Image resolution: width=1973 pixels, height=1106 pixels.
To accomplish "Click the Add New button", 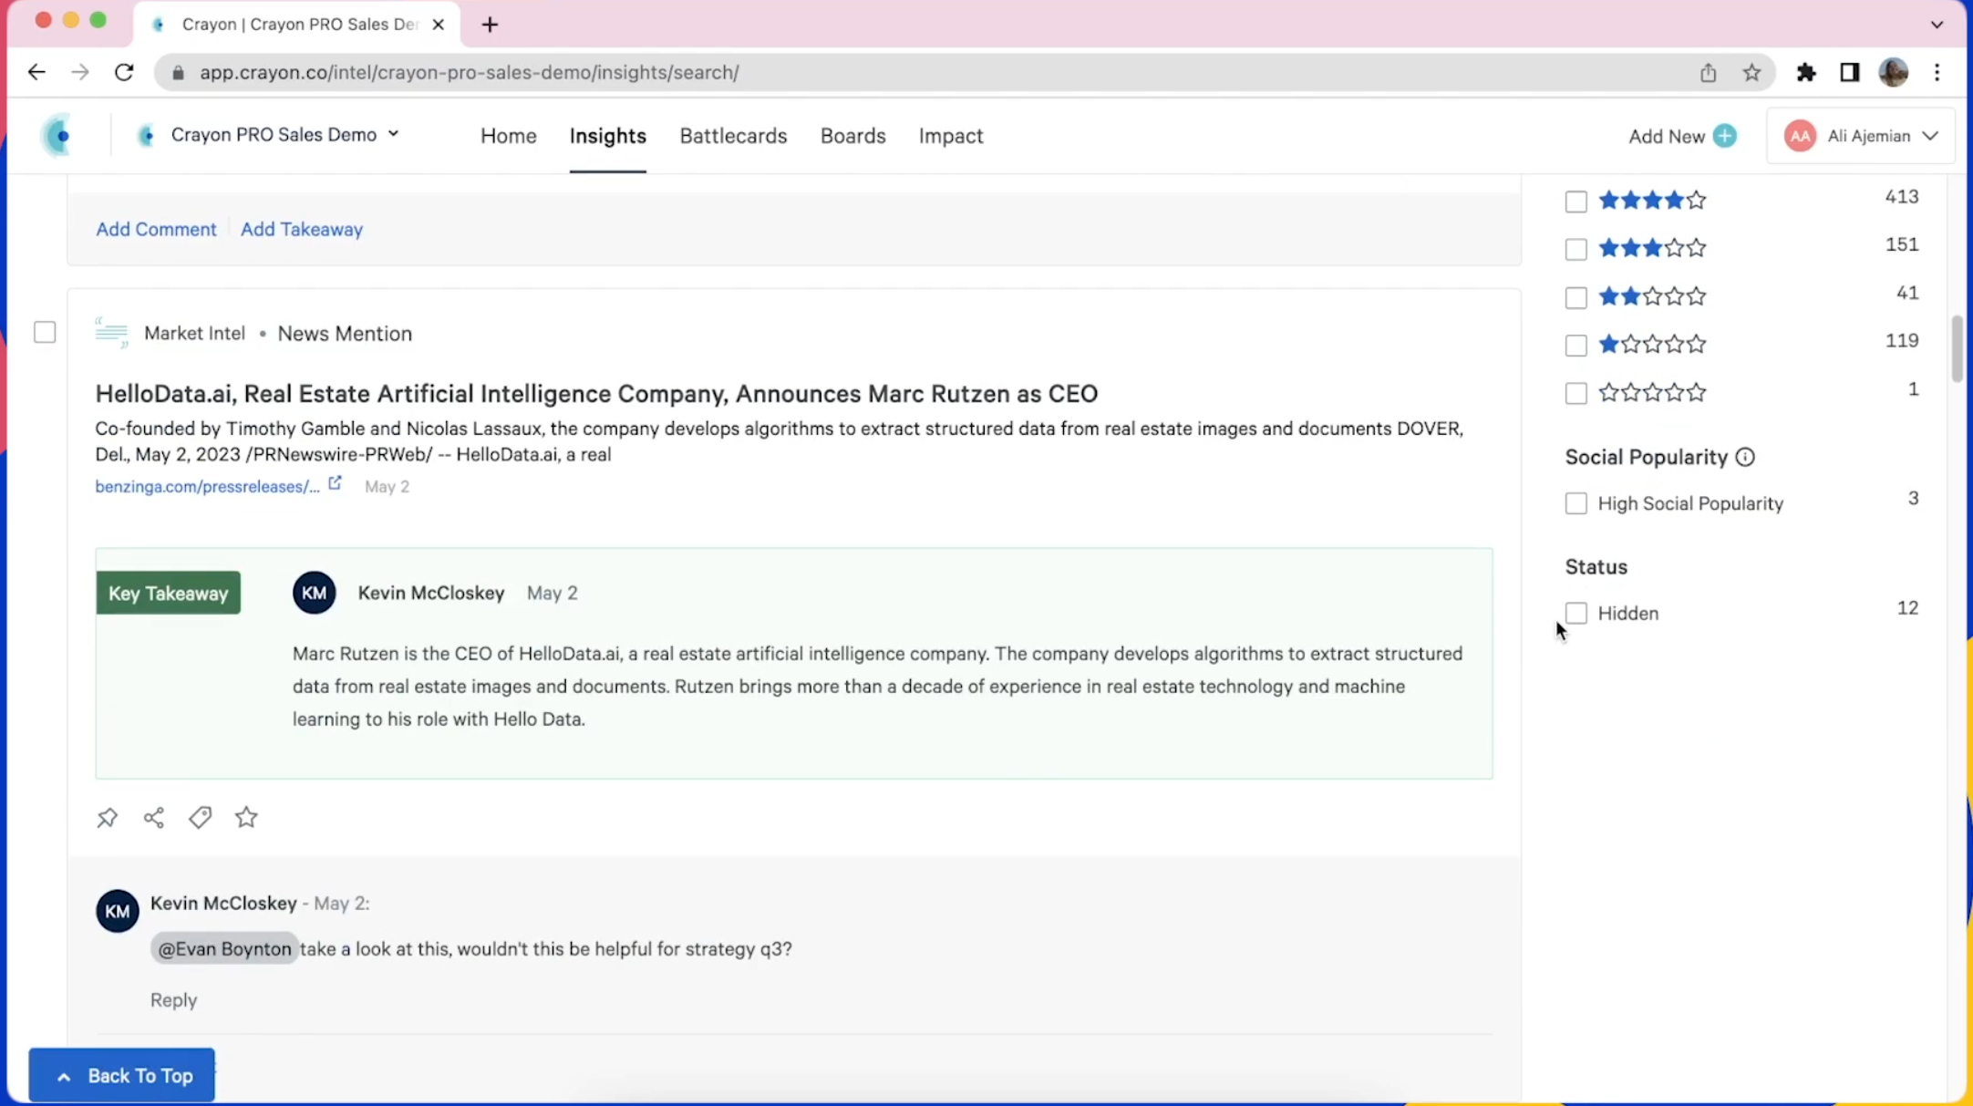I will click(x=1682, y=136).
